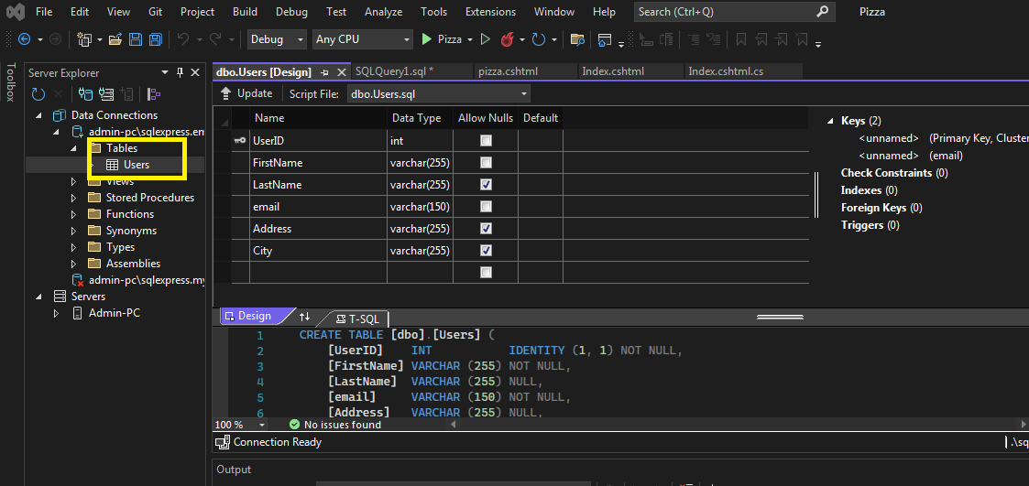Open the Debug configuration dropdown

coord(277,39)
